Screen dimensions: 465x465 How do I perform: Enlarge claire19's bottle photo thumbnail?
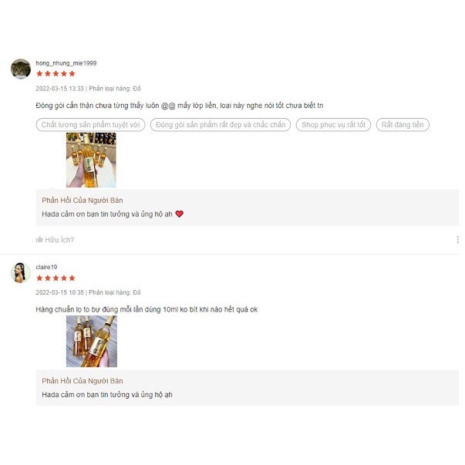click(x=92, y=342)
